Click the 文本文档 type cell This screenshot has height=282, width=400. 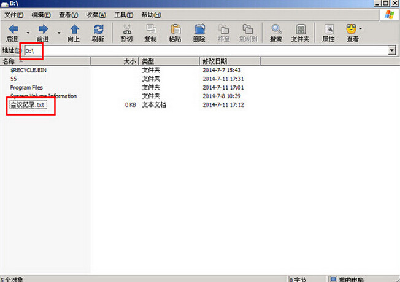click(x=154, y=104)
